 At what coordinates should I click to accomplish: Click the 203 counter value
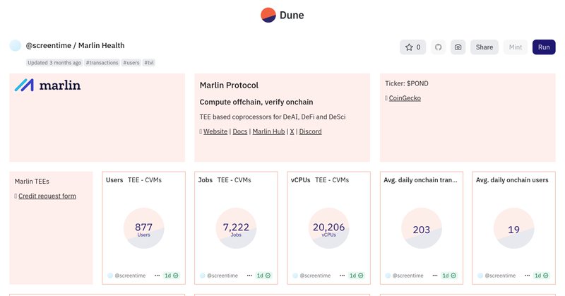[421, 230]
